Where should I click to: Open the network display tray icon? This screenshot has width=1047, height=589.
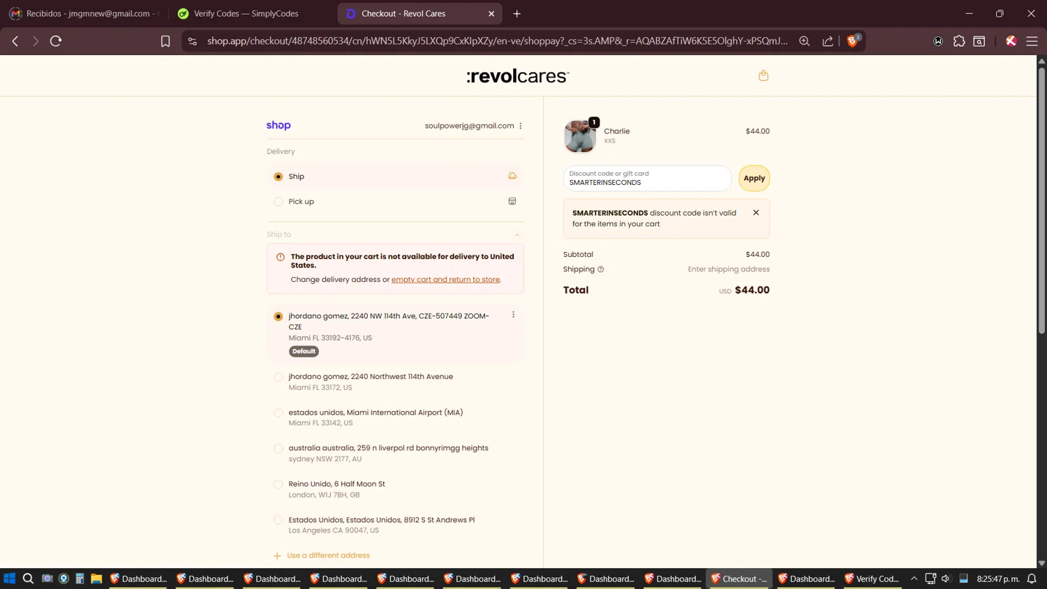(930, 579)
